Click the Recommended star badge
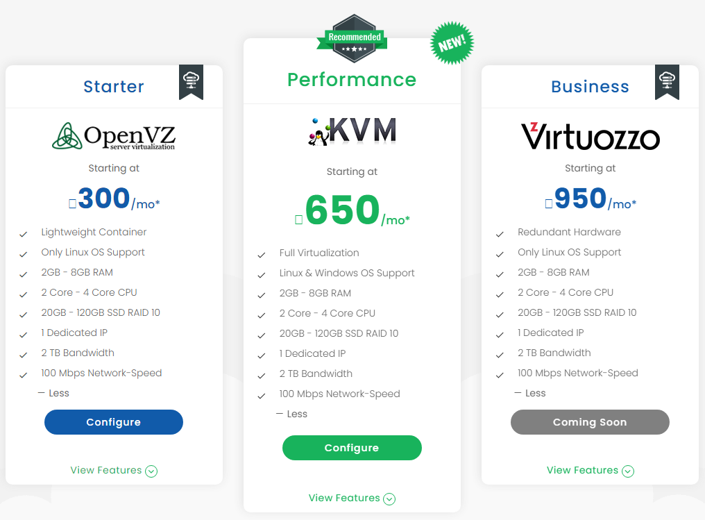 point(355,39)
